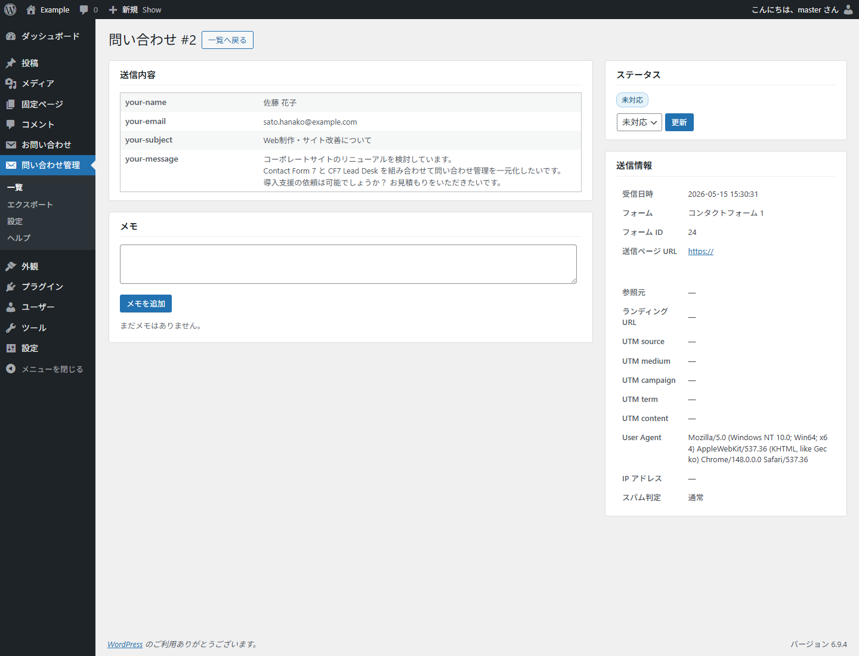Open the 設定 submenu under 問い合わせ管理
Image resolution: width=859 pixels, height=656 pixels.
click(x=15, y=221)
